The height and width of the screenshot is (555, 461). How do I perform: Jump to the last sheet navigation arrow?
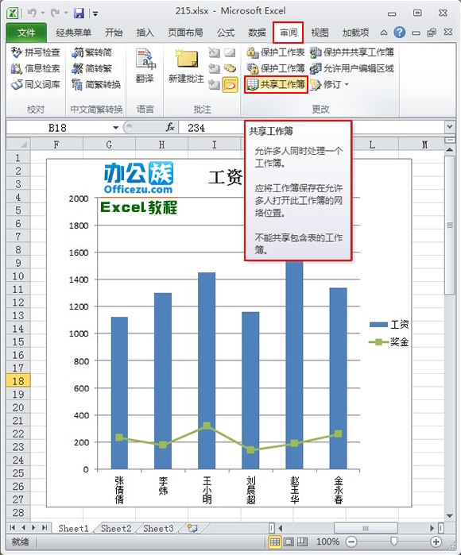45,528
